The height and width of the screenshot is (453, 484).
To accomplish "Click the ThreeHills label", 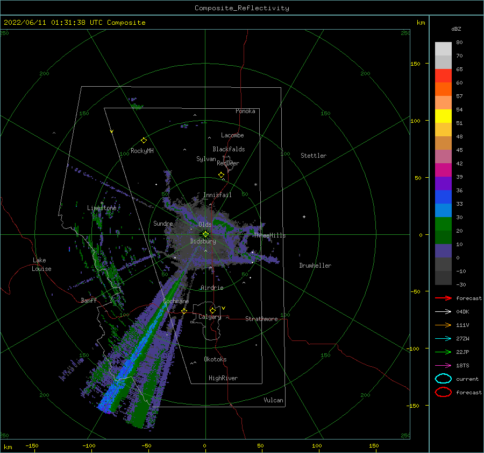I will [x=269, y=235].
